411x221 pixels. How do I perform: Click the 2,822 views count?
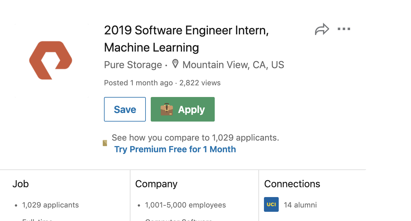pos(200,83)
